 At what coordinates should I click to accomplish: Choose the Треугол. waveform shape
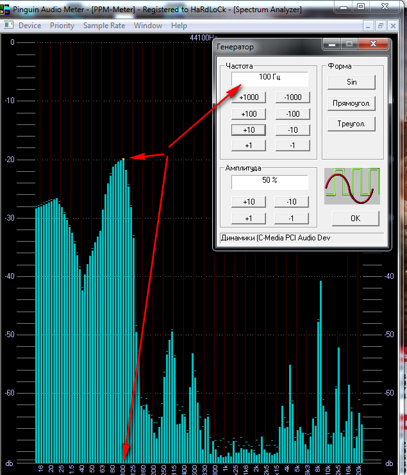[x=352, y=124]
